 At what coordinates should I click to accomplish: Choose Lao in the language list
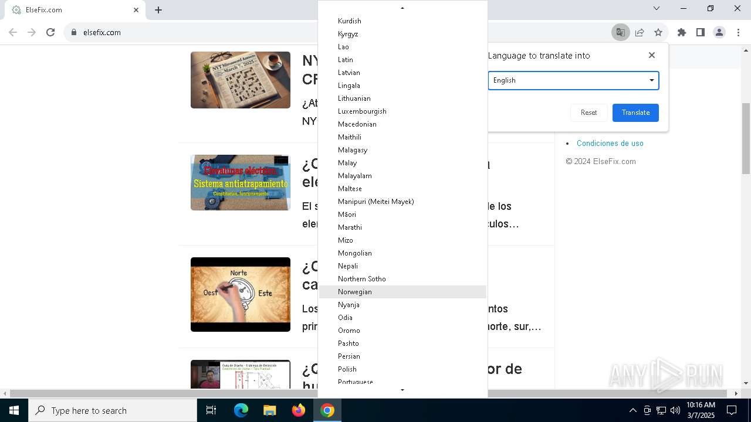coord(402,47)
